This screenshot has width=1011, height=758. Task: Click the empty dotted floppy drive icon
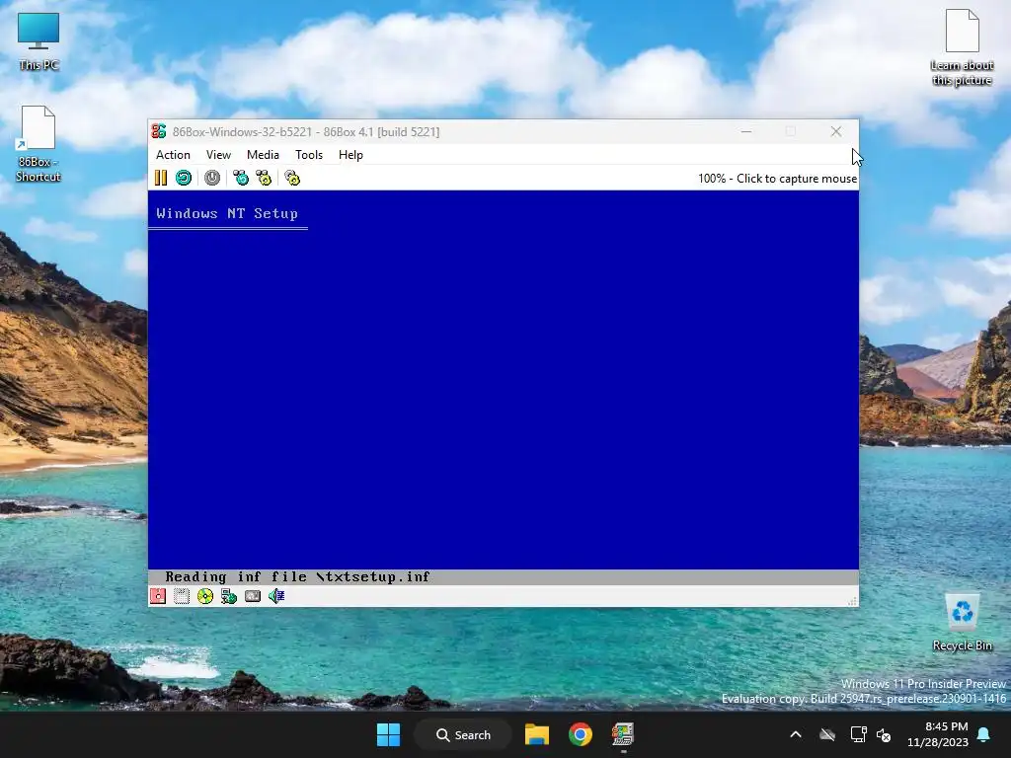182,596
